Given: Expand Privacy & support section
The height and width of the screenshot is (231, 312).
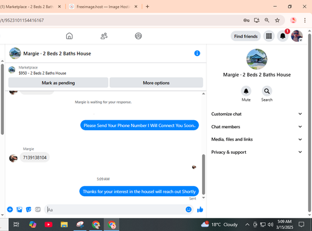Looking at the screenshot, I should [x=256, y=152].
